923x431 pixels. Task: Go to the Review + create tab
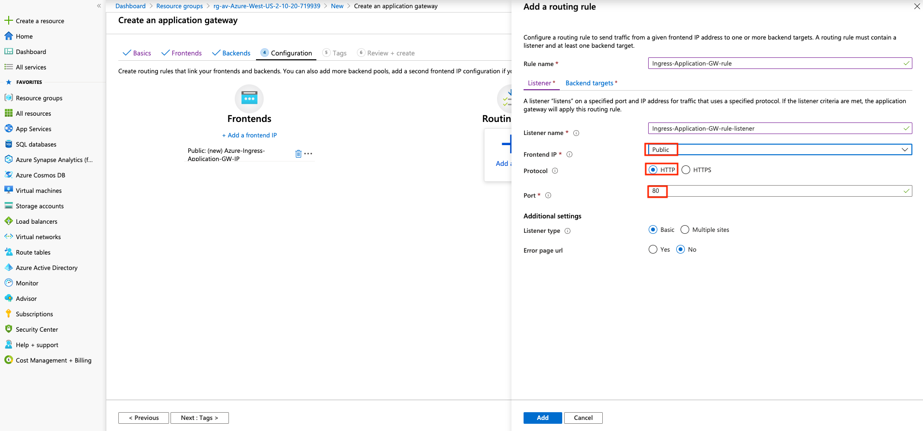pyautogui.click(x=386, y=53)
